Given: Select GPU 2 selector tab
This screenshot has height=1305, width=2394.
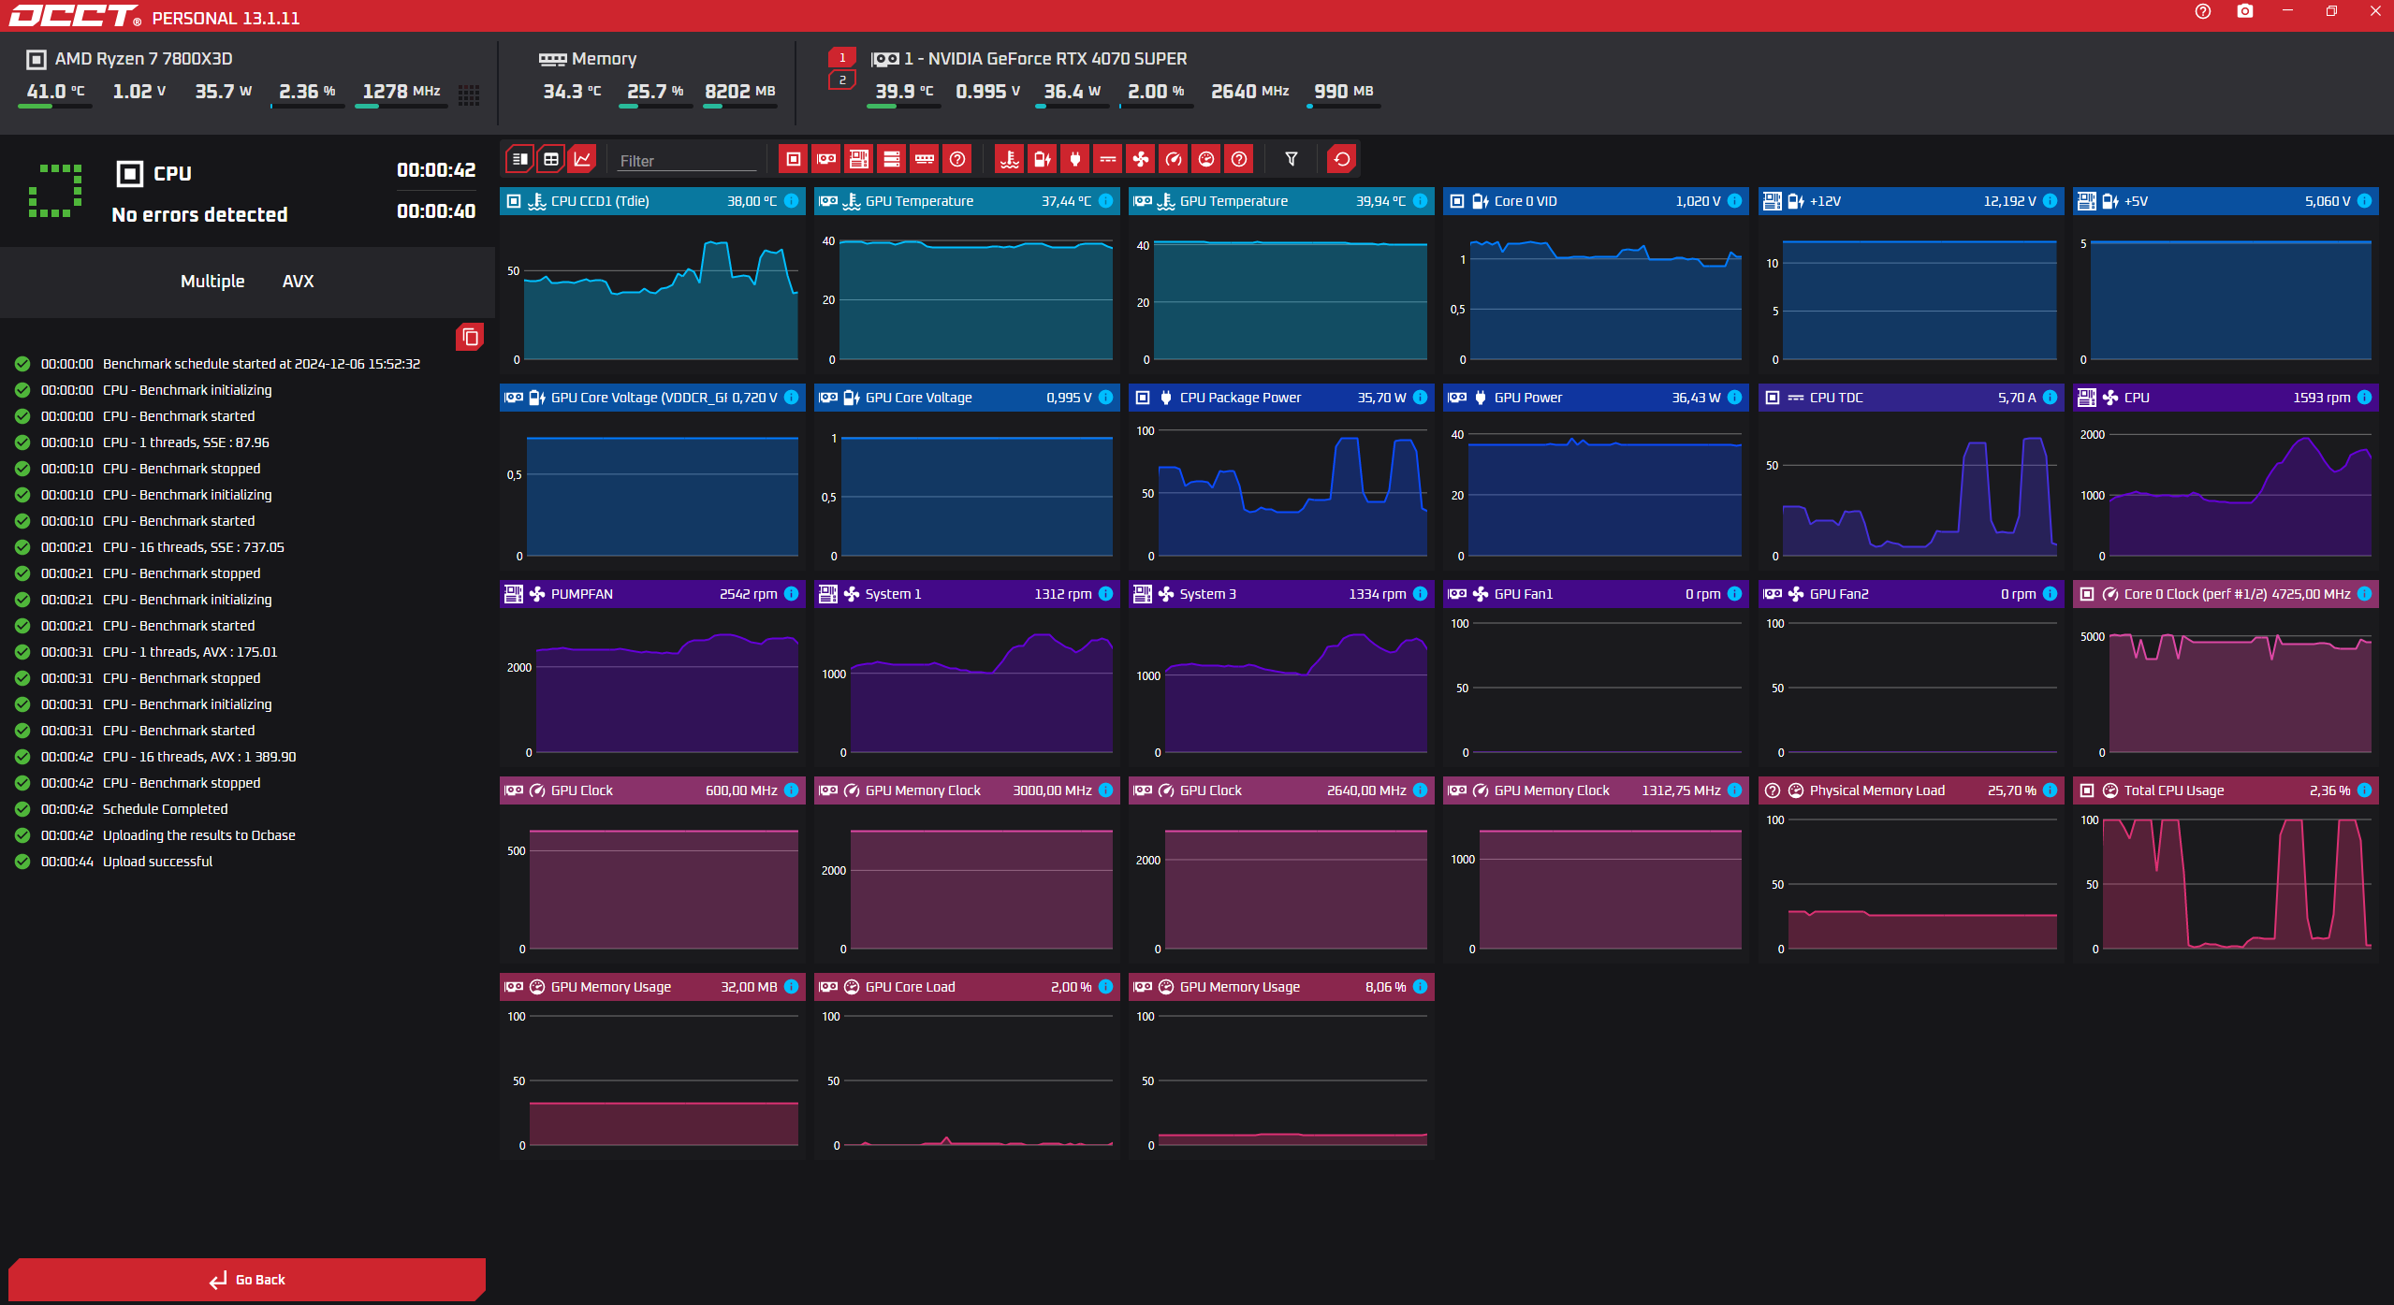Looking at the screenshot, I should [x=842, y=80].
